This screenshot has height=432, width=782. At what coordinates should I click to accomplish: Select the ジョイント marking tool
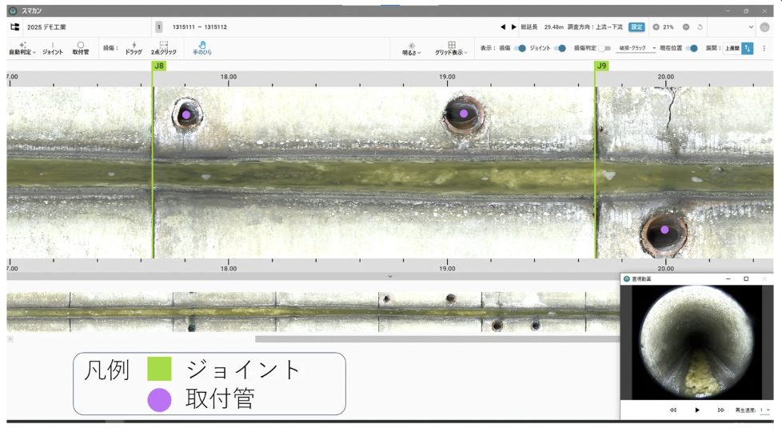52,49
